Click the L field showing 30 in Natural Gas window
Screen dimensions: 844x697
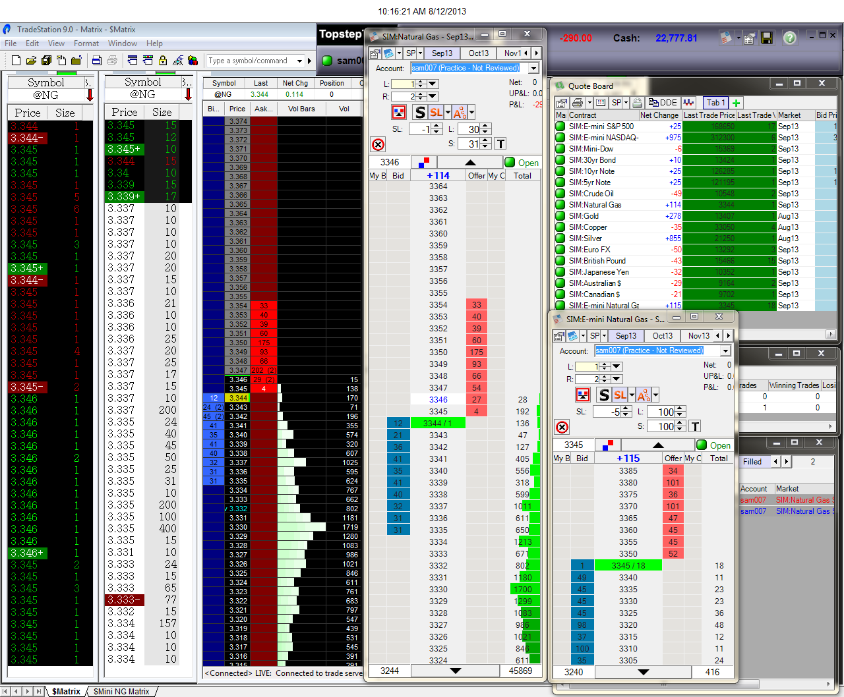point(469,129)
